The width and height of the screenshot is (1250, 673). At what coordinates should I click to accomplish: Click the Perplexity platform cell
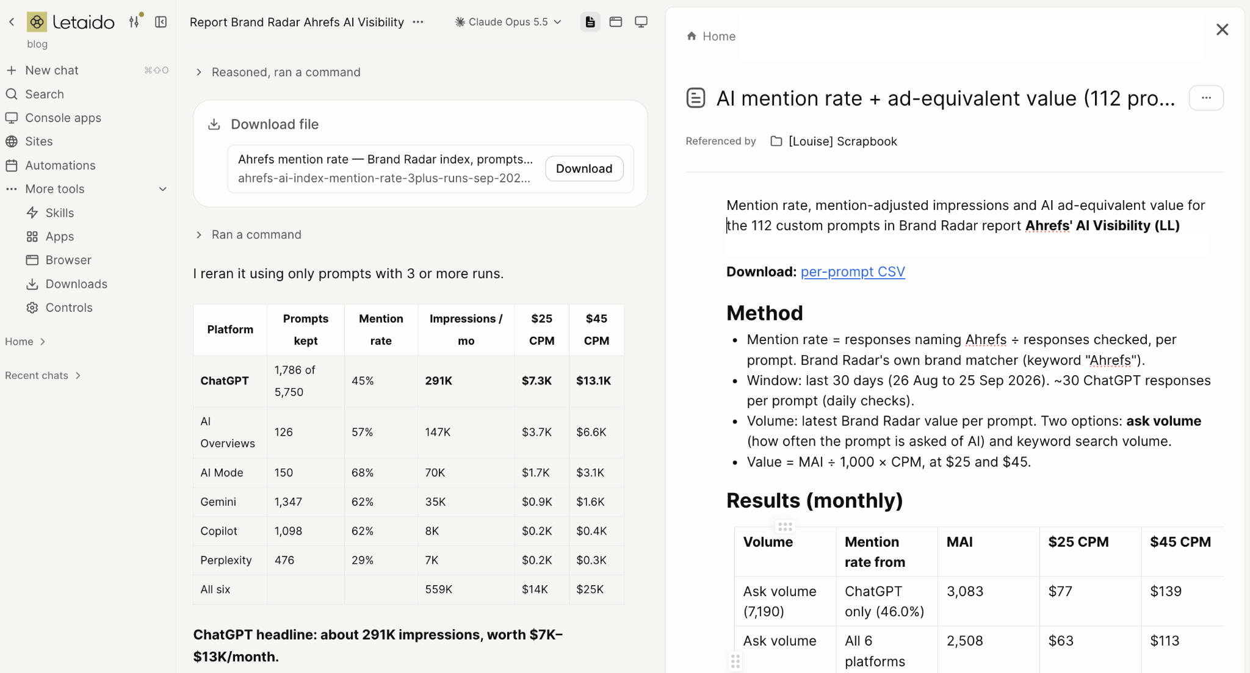230,560
